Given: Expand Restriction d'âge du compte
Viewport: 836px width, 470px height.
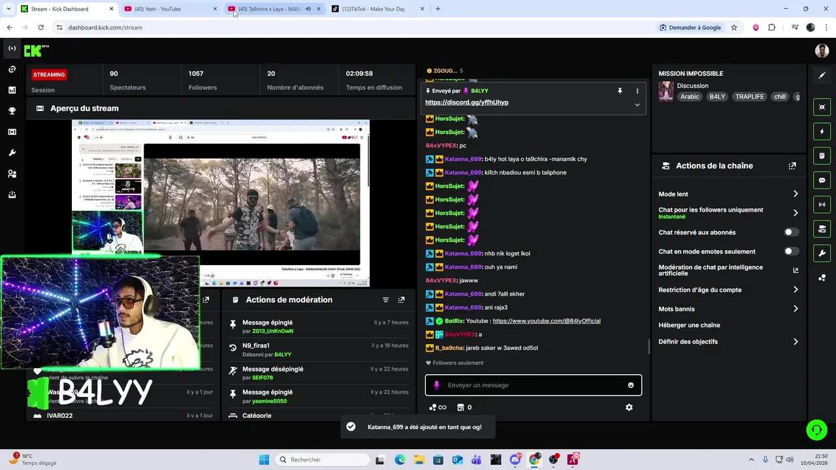Looking at the screenshot, I should tap(796, 290).
